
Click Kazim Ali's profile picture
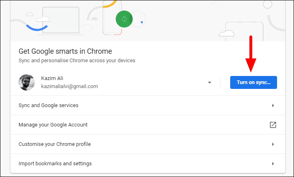[27, 82]
